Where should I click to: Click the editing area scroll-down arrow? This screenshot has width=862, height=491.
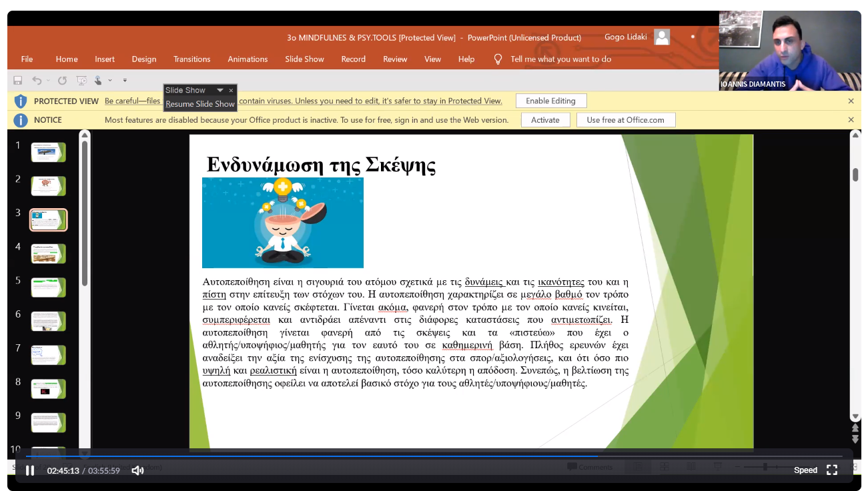click(855, 416)
